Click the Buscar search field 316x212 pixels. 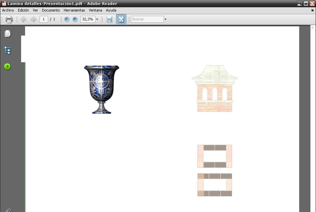(147, 19)
